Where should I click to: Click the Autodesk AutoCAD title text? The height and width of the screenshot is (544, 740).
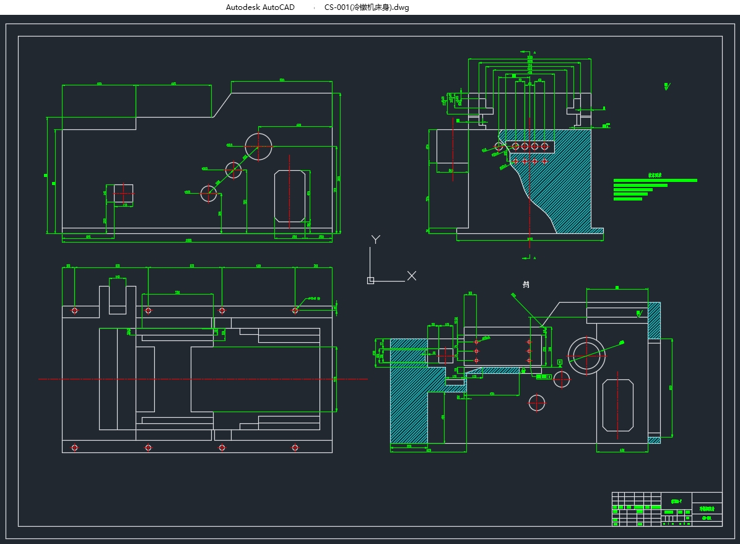[x=260, y=7]
